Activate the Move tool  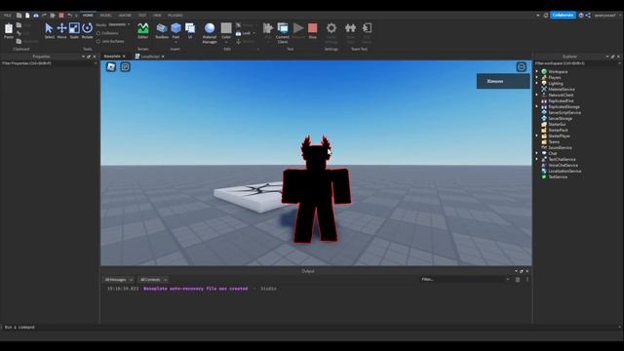click(x=61, y=30)
